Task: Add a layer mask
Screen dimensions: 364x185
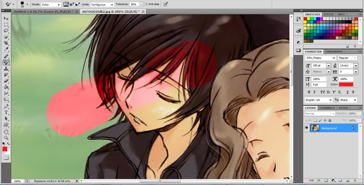Action: [326, 180]
